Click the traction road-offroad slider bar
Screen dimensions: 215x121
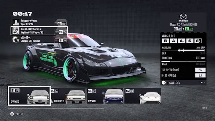(183, 62)
